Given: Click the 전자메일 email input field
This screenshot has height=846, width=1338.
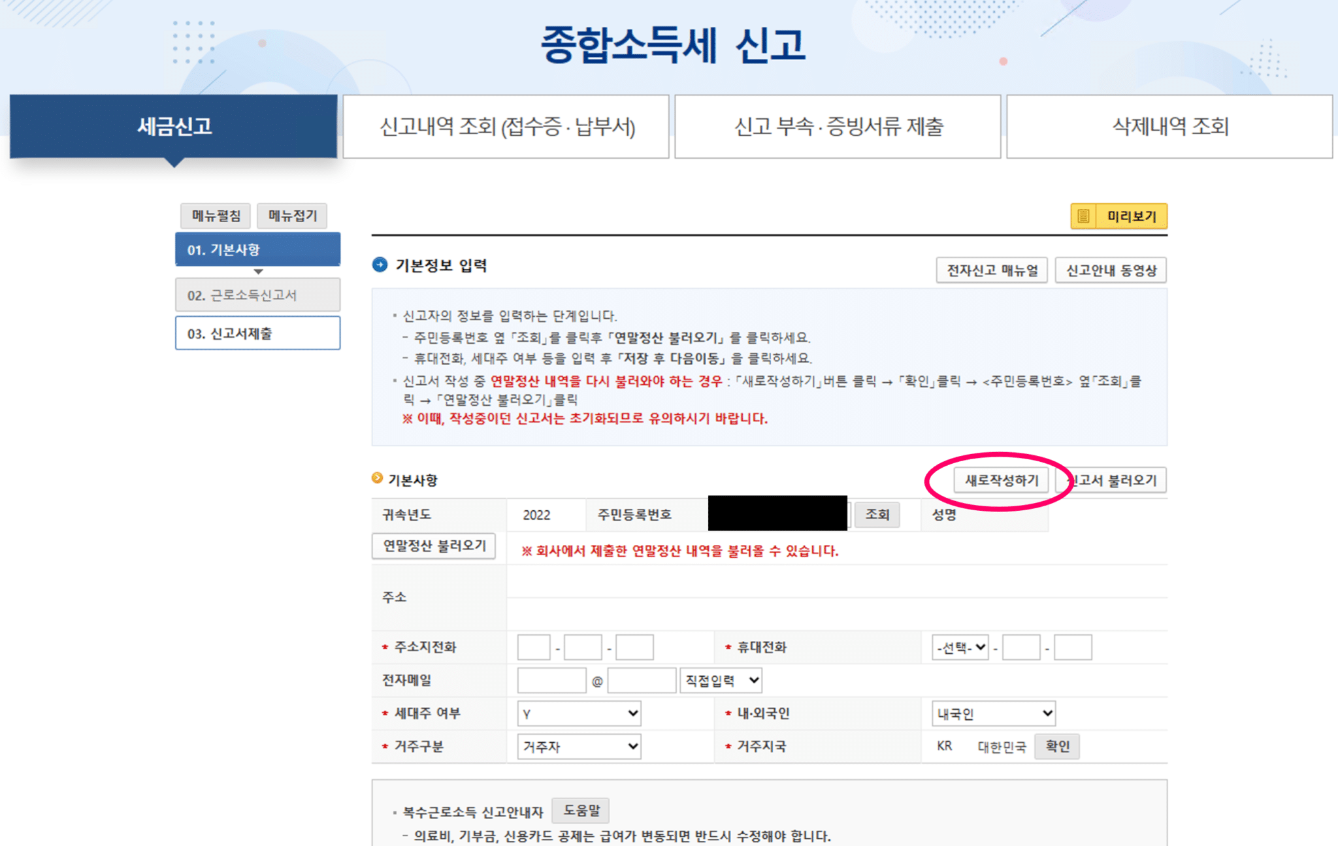Looking at the screenshot, I should (551, 680).
